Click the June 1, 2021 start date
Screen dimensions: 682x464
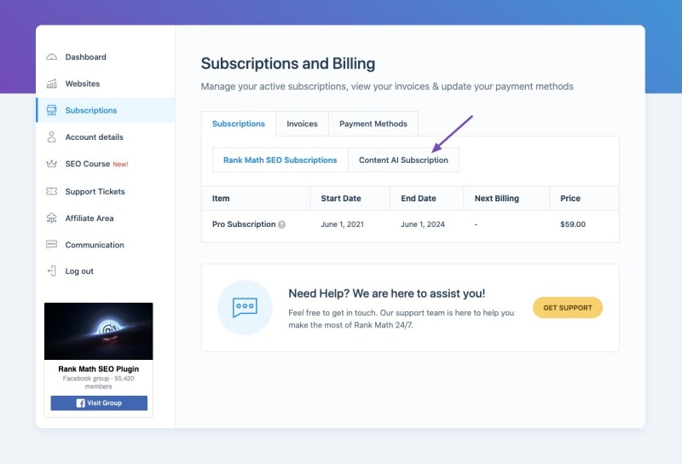tap(343, 224)
